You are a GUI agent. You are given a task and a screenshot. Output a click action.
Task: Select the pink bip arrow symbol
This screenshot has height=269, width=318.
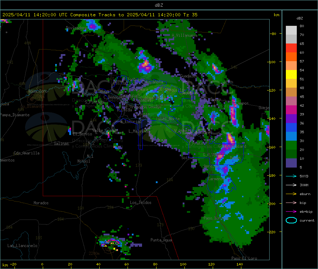coord(291,203)
